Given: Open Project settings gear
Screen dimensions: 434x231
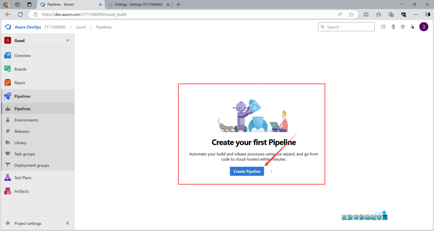Looking at the screenshot, I should pyautogui.click(x=8, y=223).
